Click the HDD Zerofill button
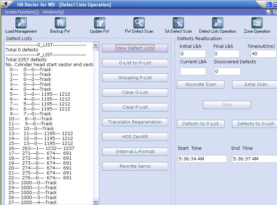 click(x=135, y=137)
